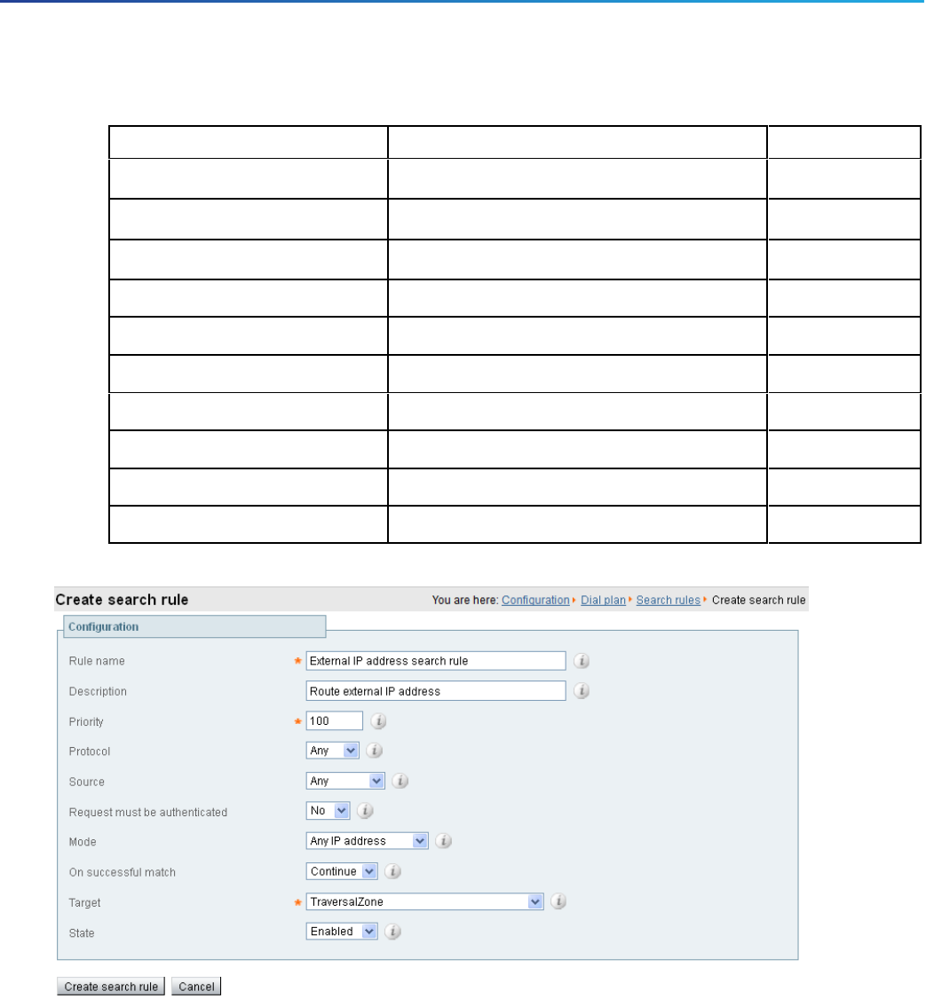Image resolution: width=926 pixels, height=999 pixels.
Task: Click the Create search rule button
Action: tap(111, 987)
